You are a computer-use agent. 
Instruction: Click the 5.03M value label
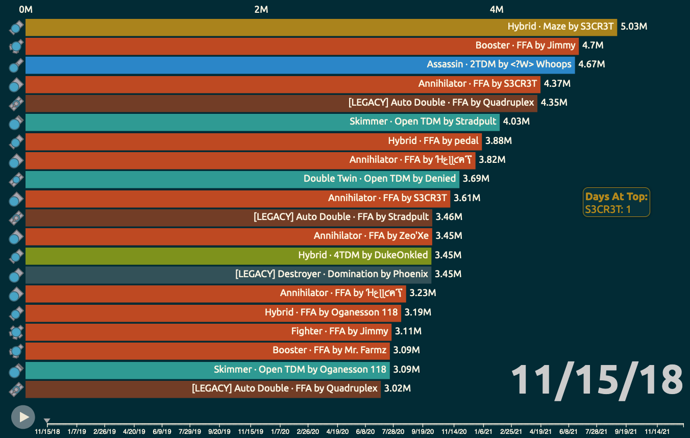coord(633,27)
